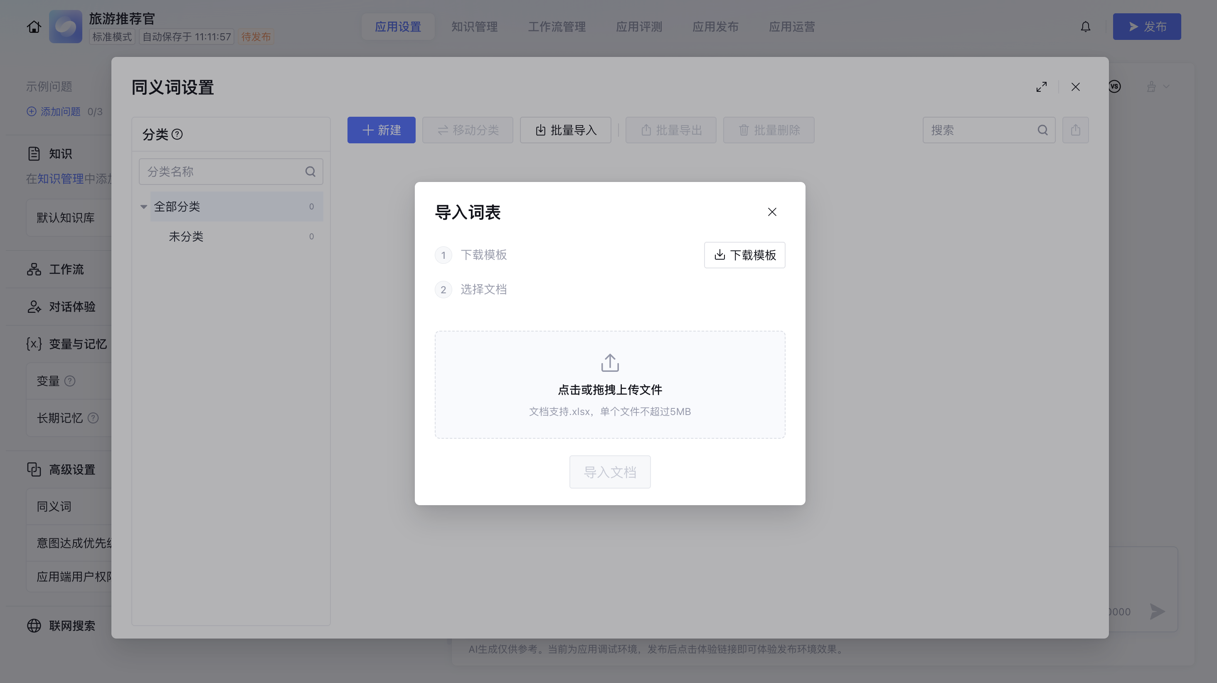Switch to 知识管理 tab

coord(474,27)
